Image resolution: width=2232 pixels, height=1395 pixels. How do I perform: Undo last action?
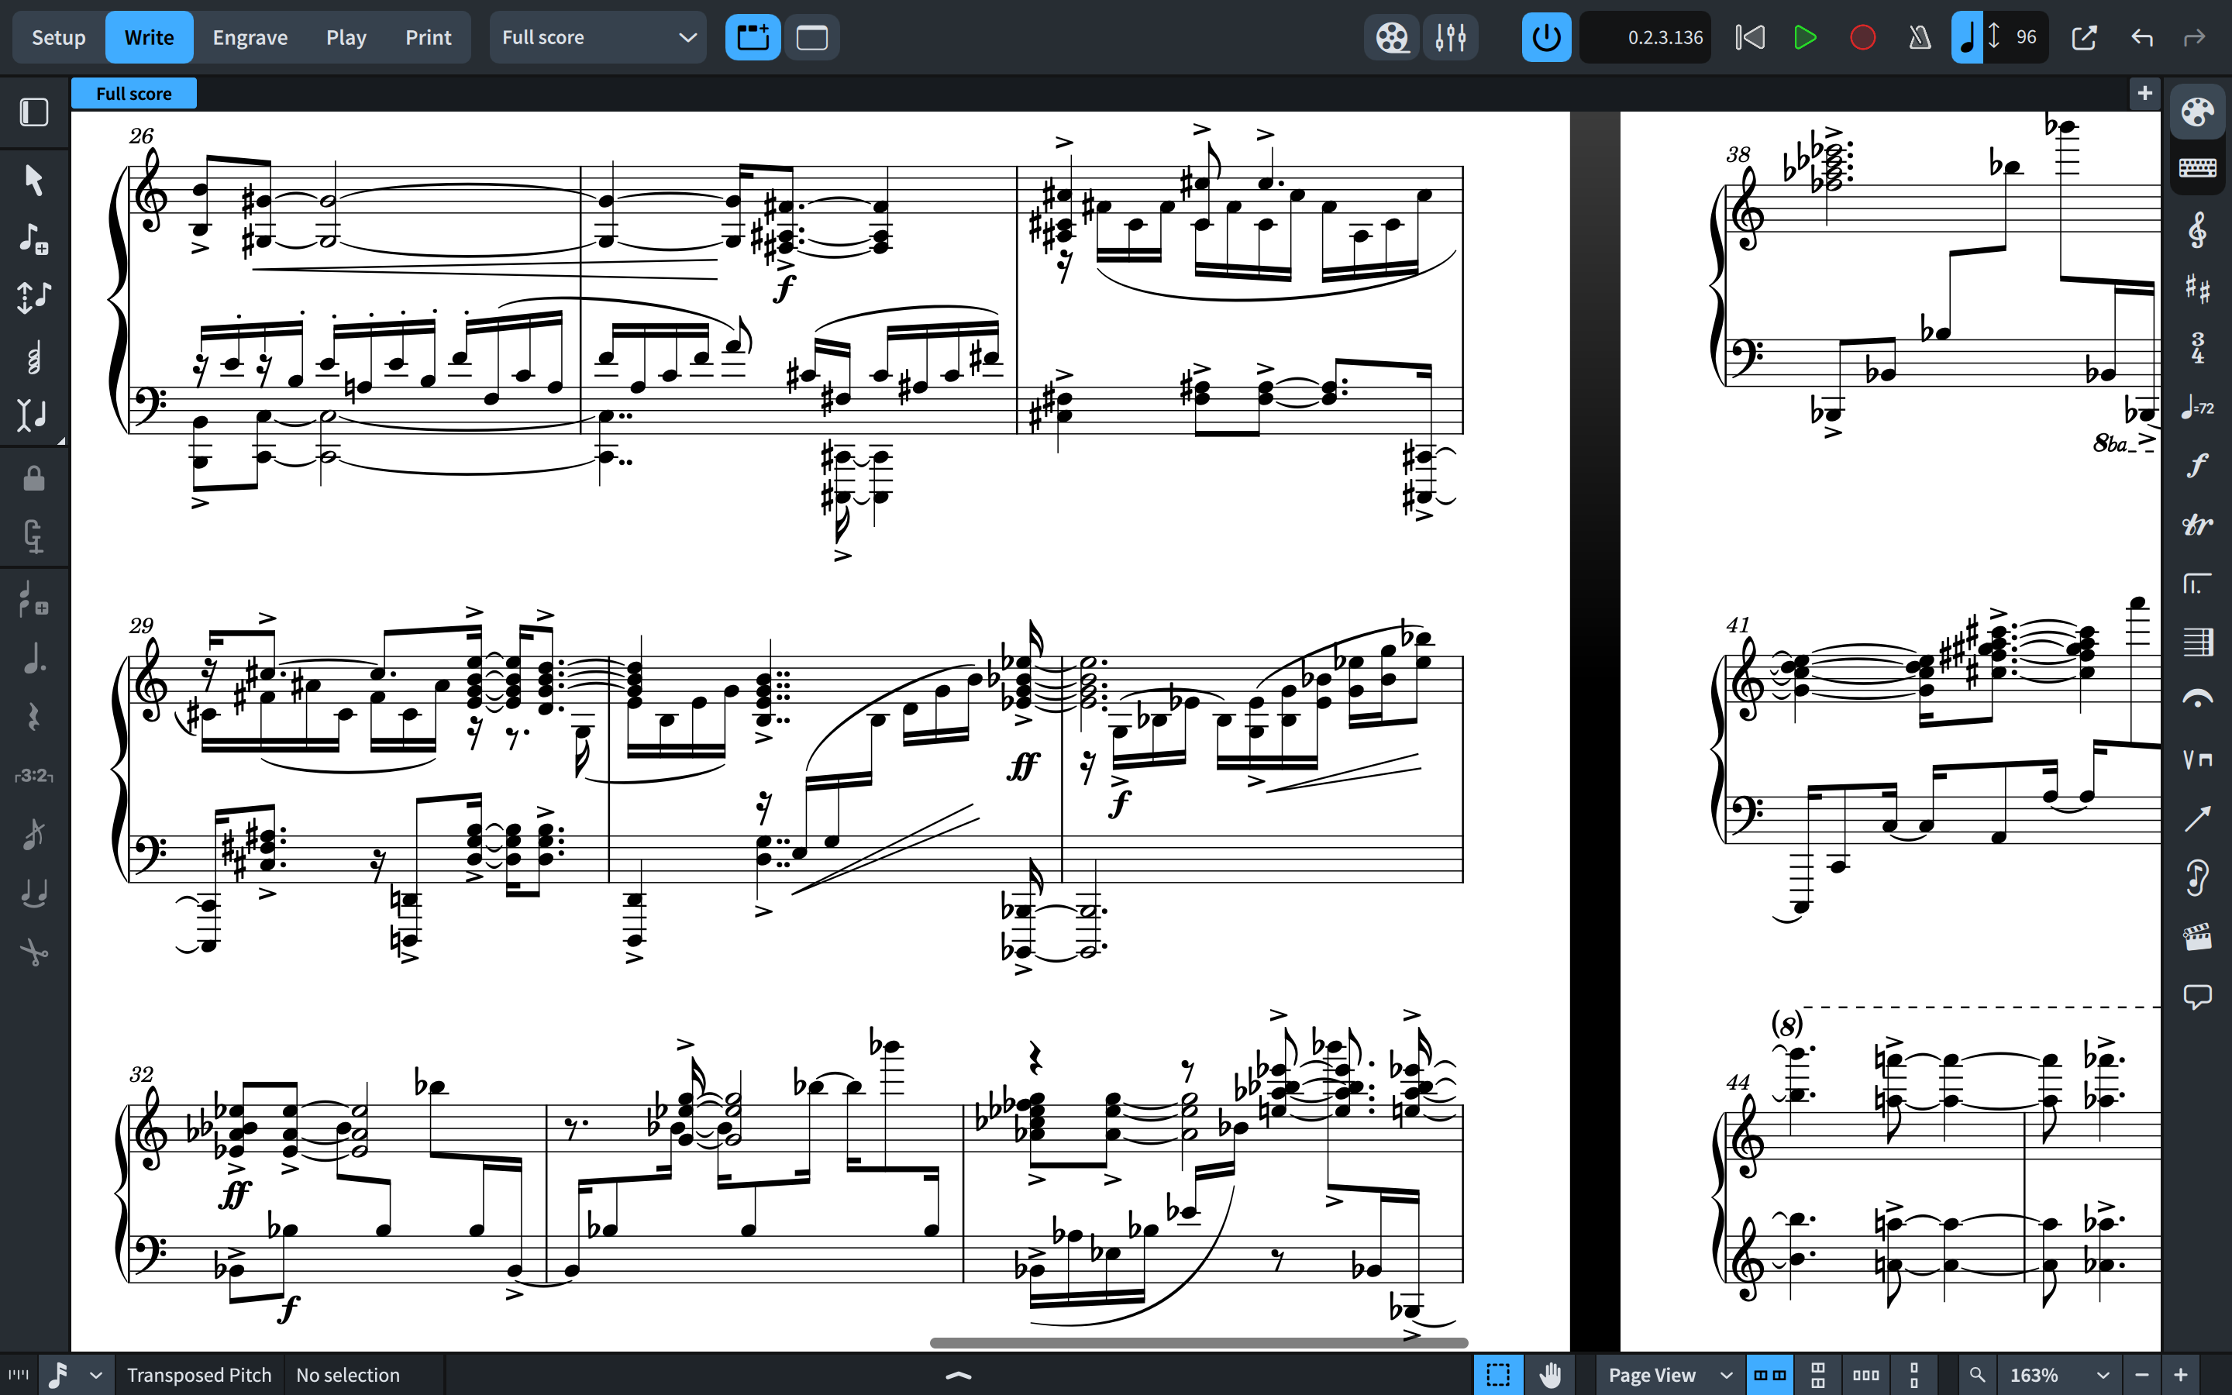pyautogui.click(x=2141, y=38)
